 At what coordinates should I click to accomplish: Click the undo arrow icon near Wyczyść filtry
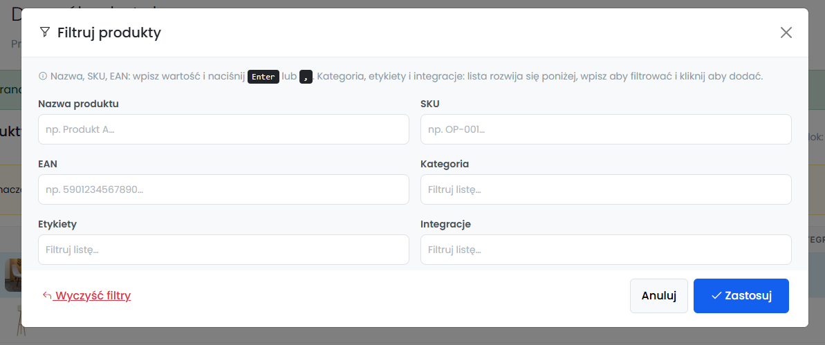point(47,295)
